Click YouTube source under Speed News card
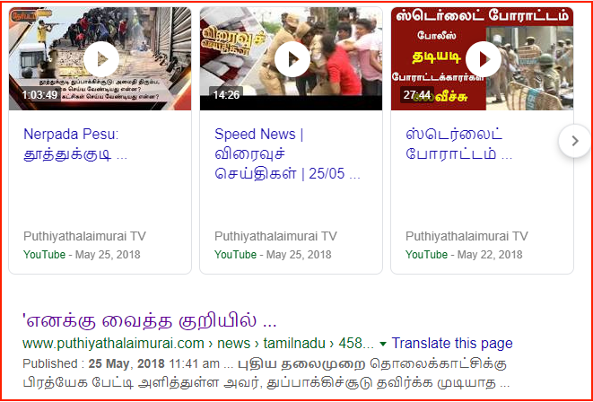This screenshot has height=402, width=593. click(x=235, y=255)
